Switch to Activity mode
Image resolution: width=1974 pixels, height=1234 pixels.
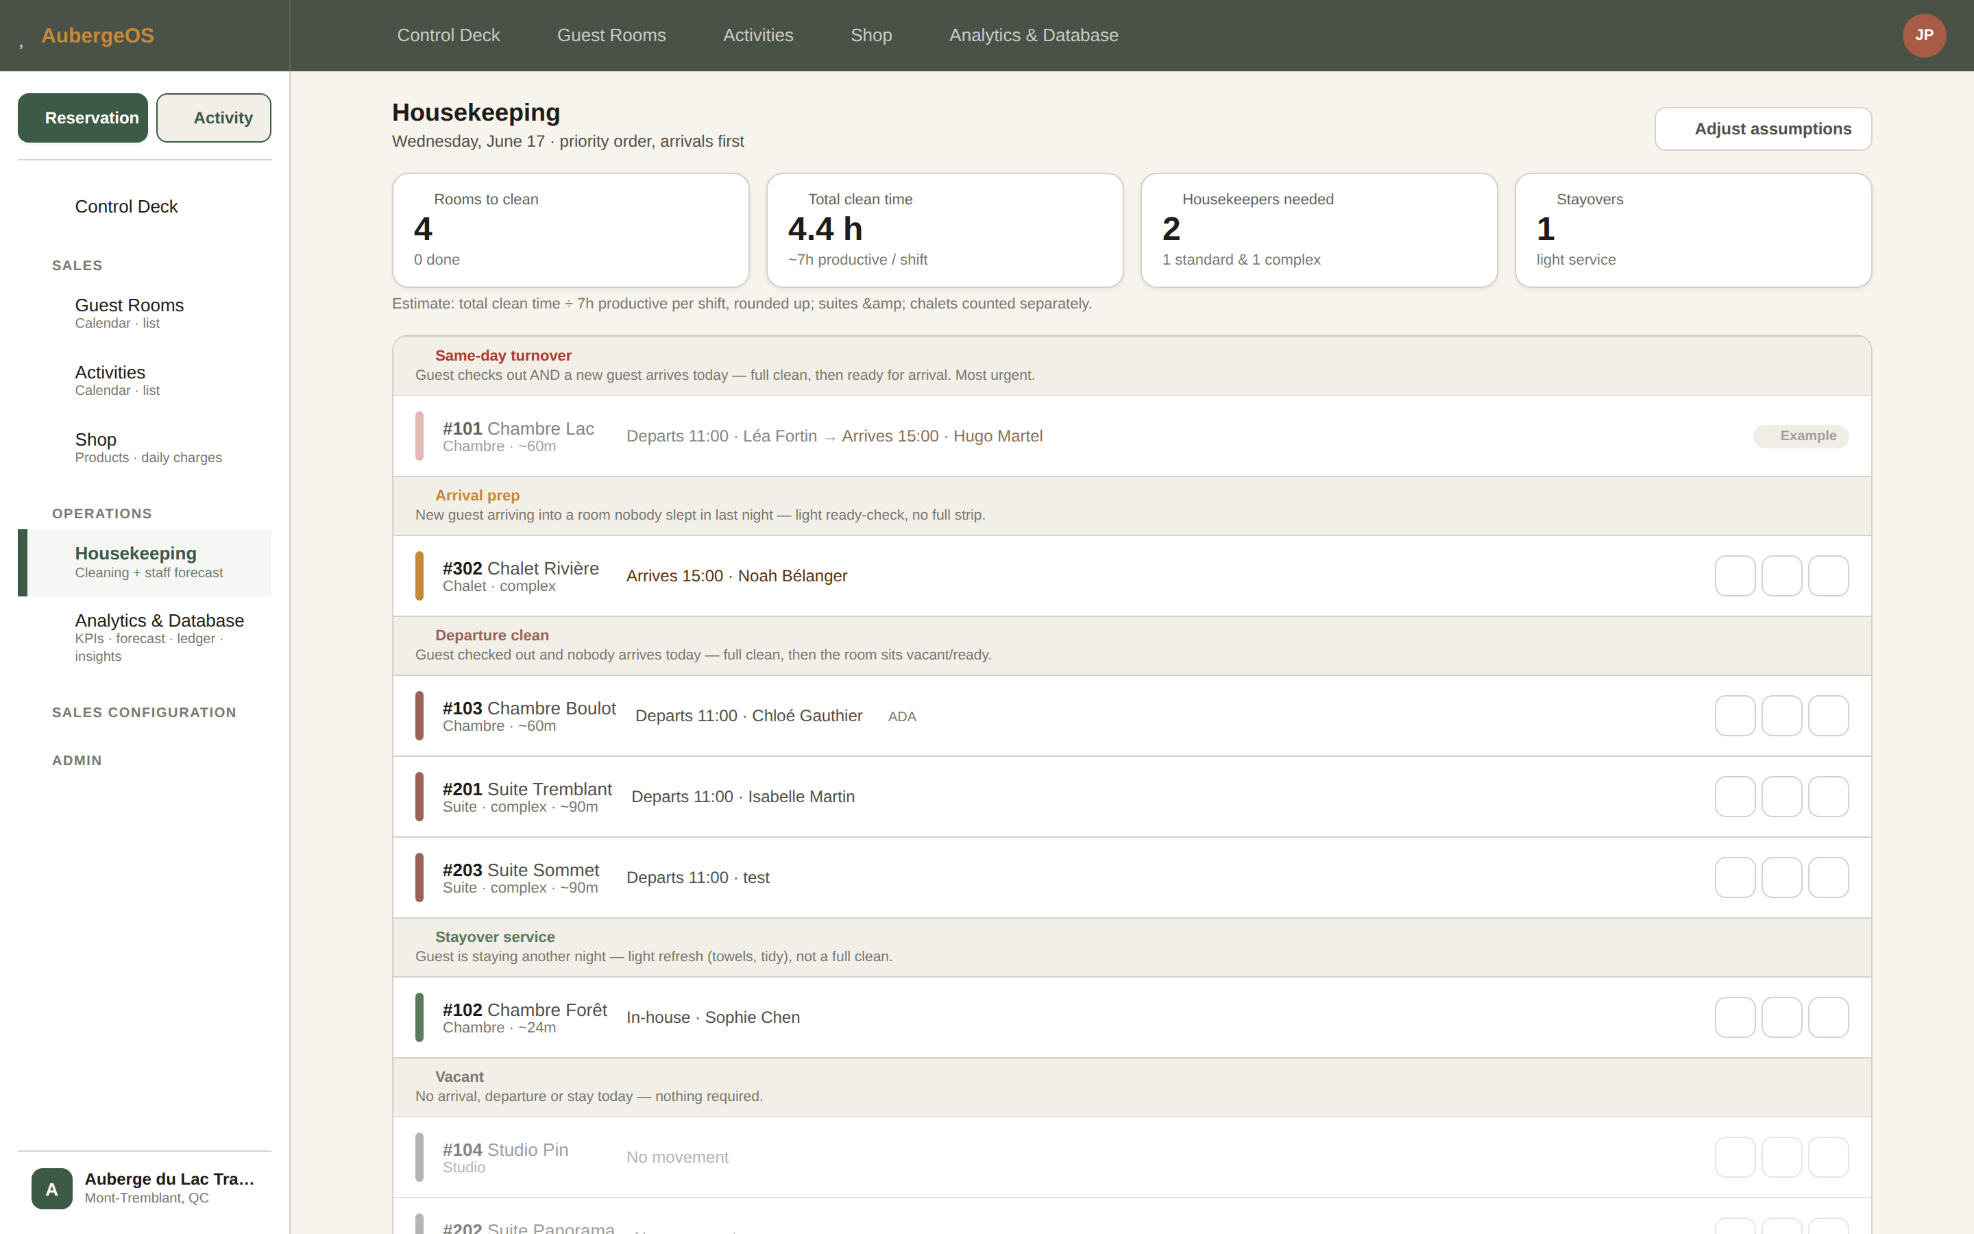coord(214,117)
